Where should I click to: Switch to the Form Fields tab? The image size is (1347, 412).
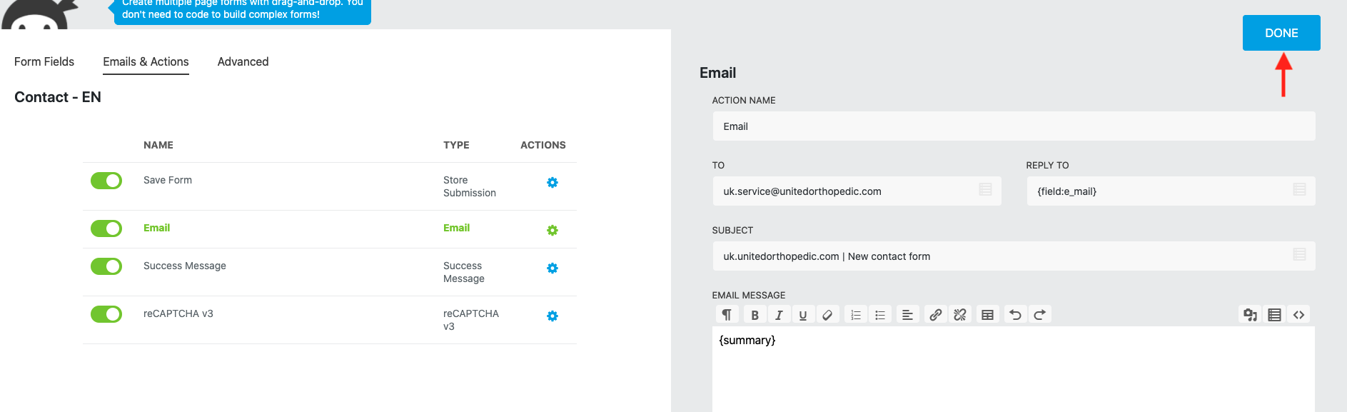[44, 62]
